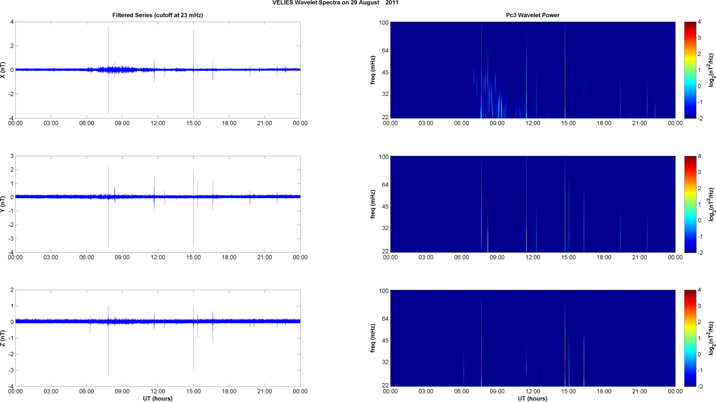Click "UT (hours)" under the Z wavelet spectrogram
Screen dimensions: 716x402
coord(533,398)
